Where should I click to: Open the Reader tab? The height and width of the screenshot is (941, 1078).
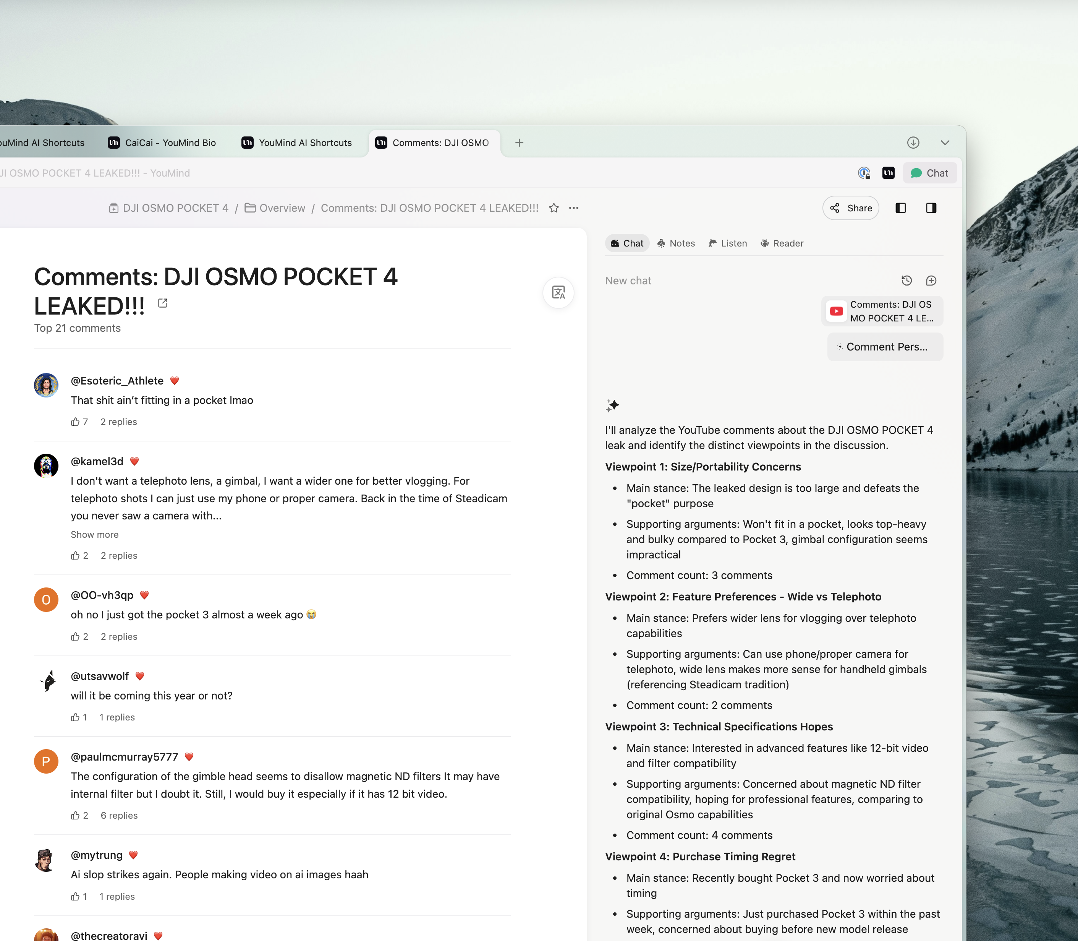coord(782,243)
